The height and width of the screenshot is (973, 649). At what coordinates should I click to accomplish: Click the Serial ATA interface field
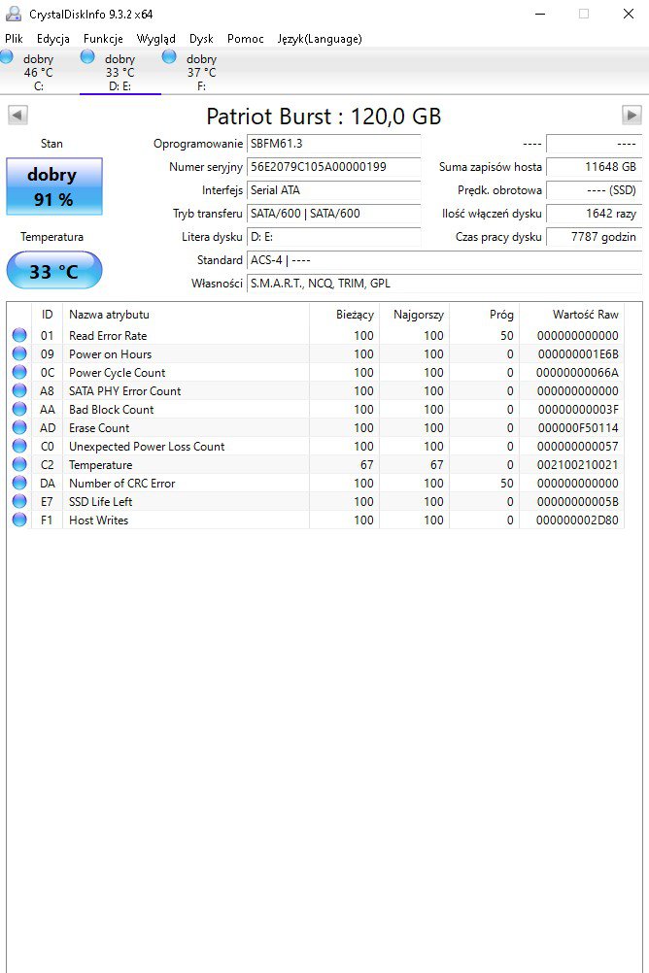[x=333, y=190]
